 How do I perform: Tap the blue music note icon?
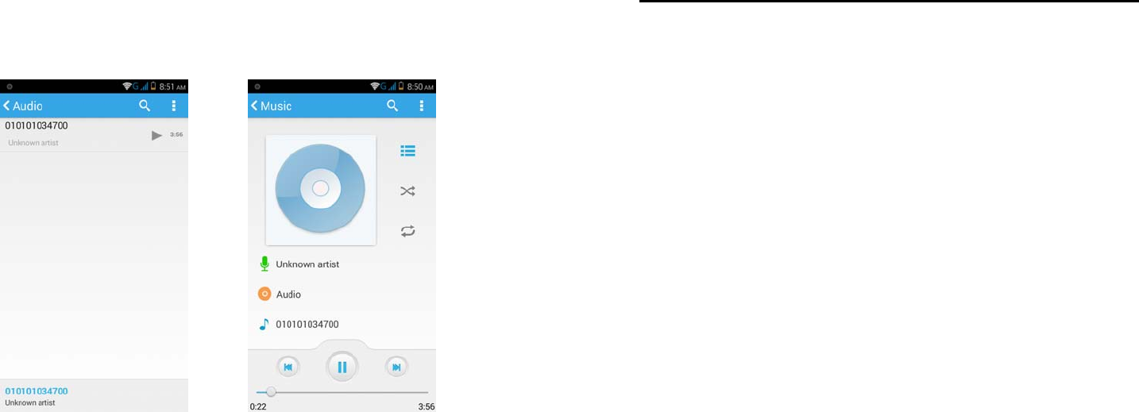264,324
